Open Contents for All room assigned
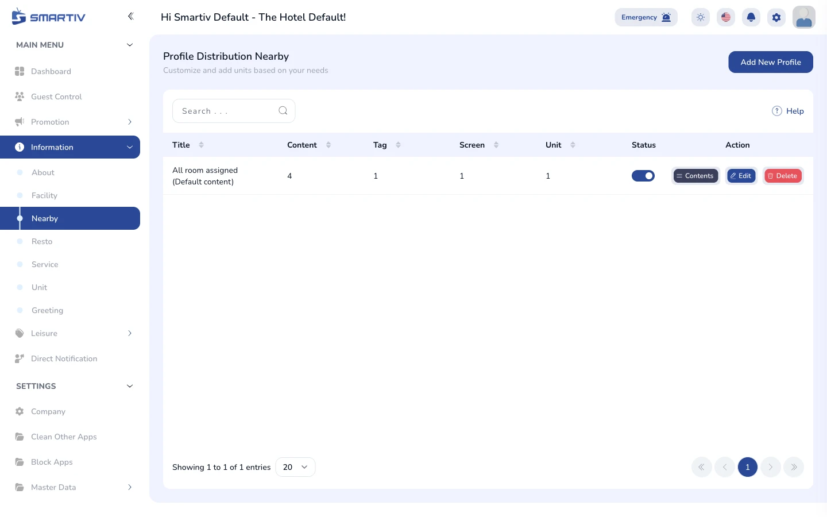Image resolution: width=827 pixels, height=517 pixels. point(695,176)
